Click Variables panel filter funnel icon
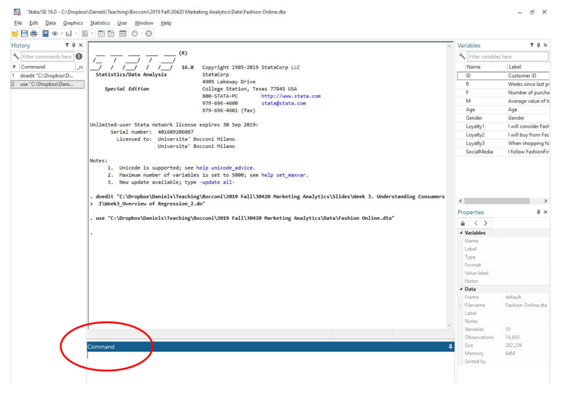 532,45
